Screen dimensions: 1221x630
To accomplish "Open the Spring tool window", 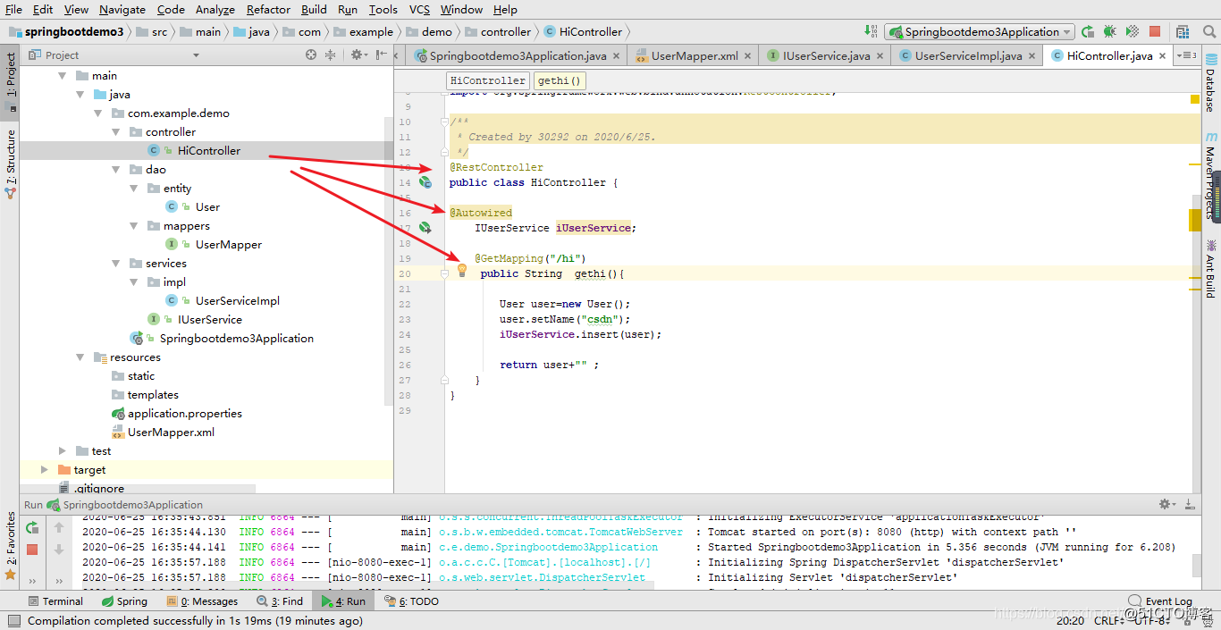I will point(124,601).
